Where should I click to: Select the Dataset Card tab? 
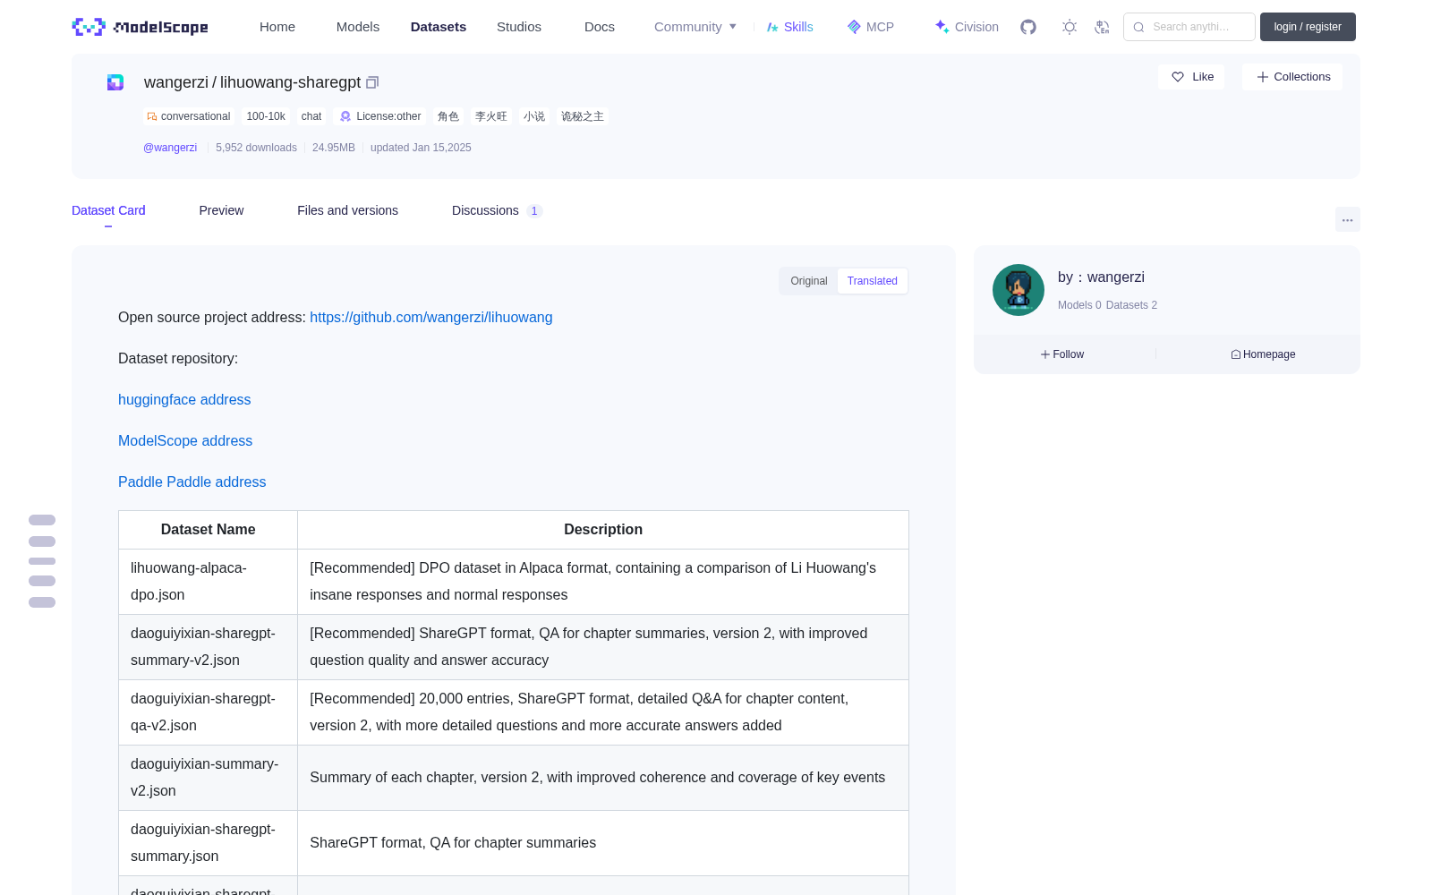pyautogui.click(x=108, y=210)
